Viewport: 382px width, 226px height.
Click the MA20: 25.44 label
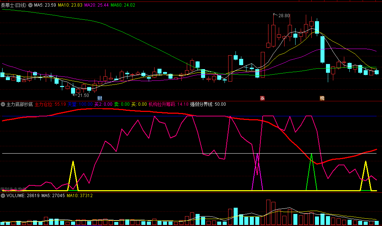click(96, 5)
